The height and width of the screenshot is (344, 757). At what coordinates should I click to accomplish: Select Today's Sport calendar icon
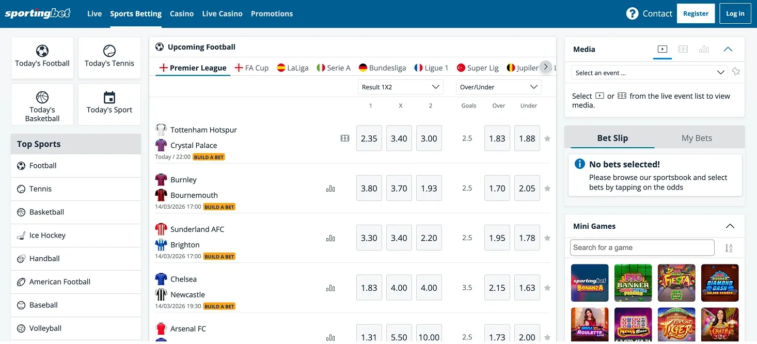tap(109, 97)
